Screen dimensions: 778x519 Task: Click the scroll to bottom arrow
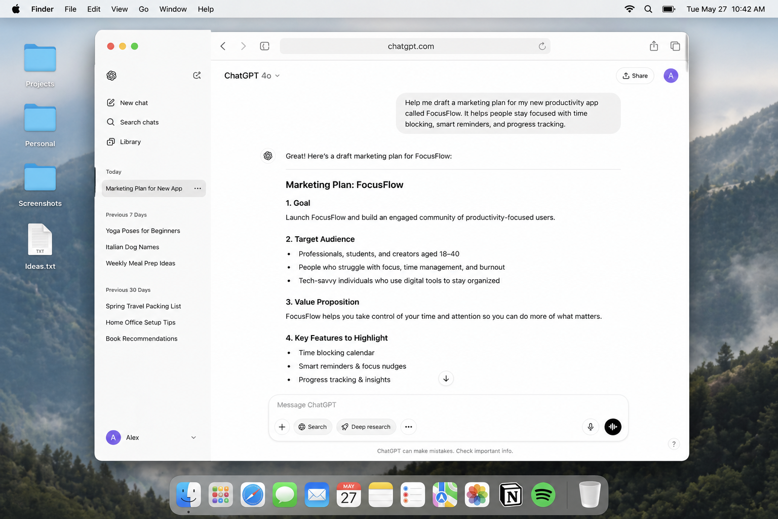(446, 379)
